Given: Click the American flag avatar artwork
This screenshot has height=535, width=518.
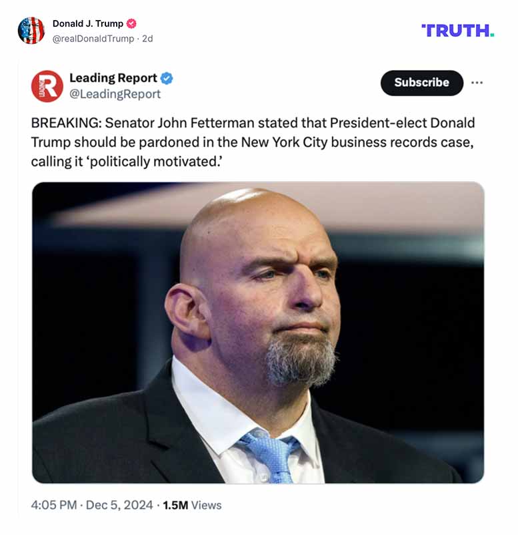Looking at the screenshot, I should [x=31, y=27].
